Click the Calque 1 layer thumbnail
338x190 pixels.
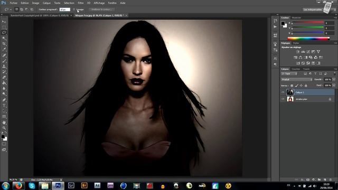(x=290, y=92)
